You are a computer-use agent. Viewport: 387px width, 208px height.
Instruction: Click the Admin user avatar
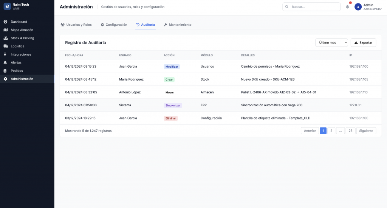pyautogui.click(x=358, y=7)
